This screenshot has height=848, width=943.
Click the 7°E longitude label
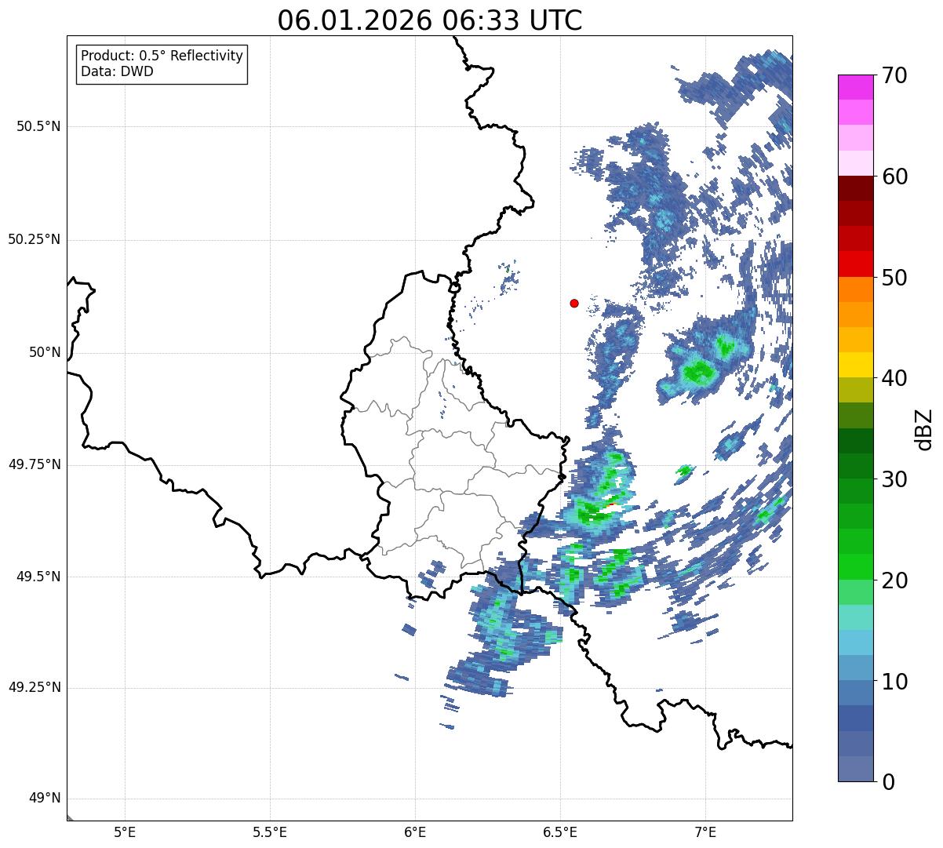[706, 832]
